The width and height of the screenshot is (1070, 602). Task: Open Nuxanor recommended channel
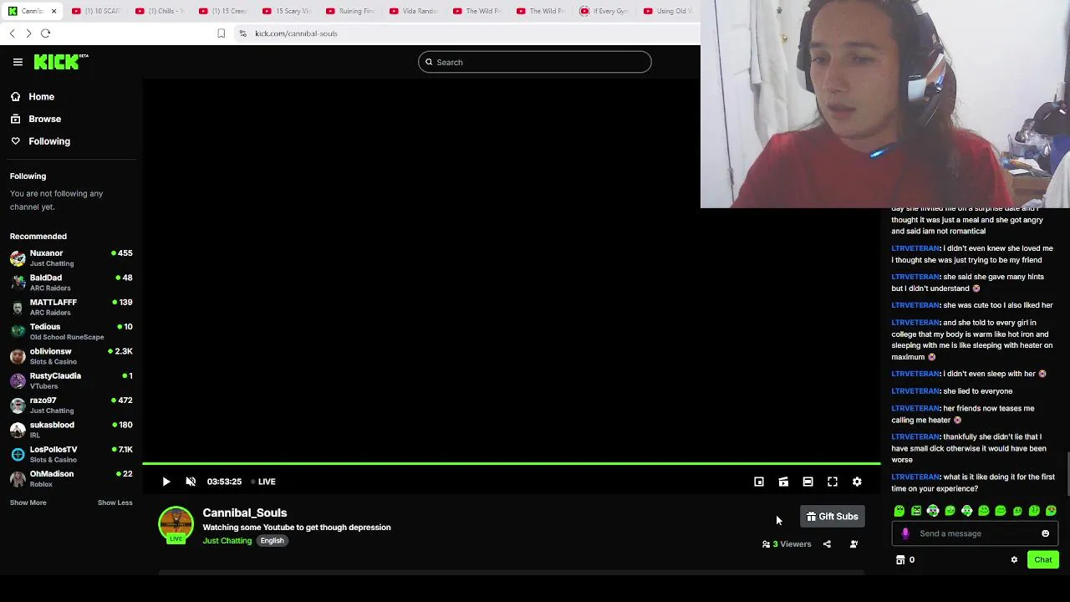[71, 258]
